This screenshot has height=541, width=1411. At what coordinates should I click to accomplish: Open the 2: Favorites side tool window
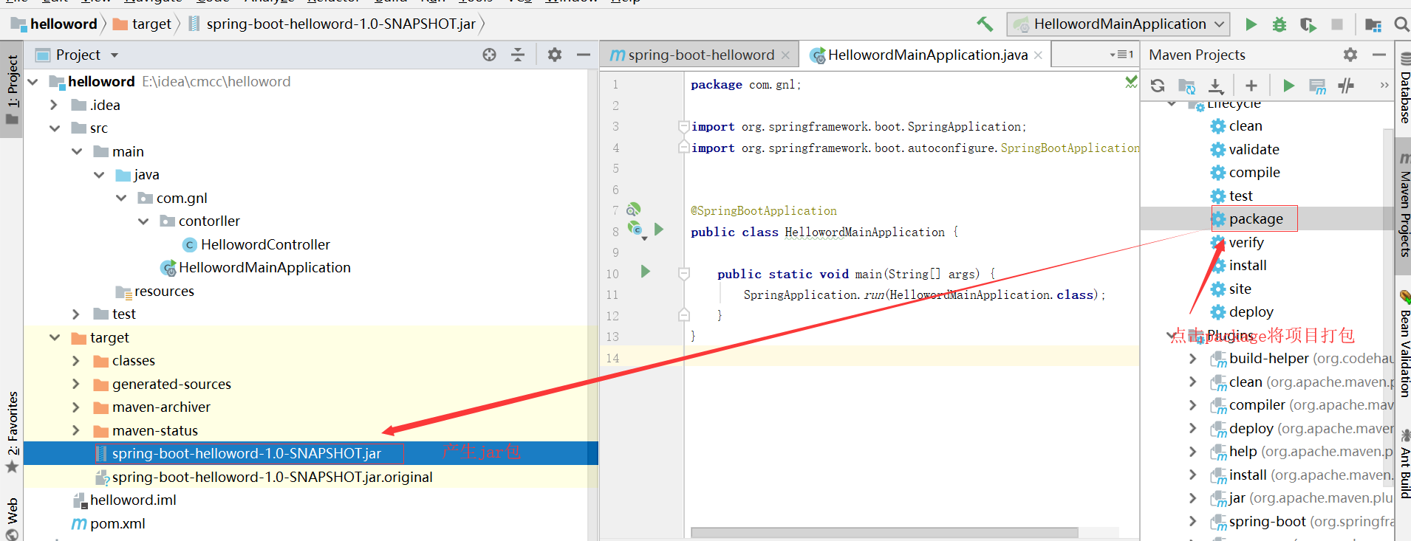12,433
